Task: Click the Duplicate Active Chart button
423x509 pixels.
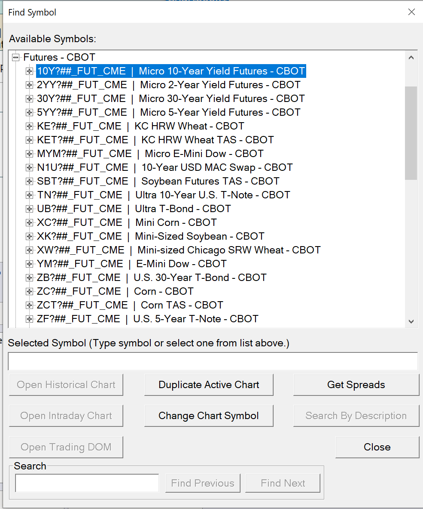Action: [x=209, y=385]
